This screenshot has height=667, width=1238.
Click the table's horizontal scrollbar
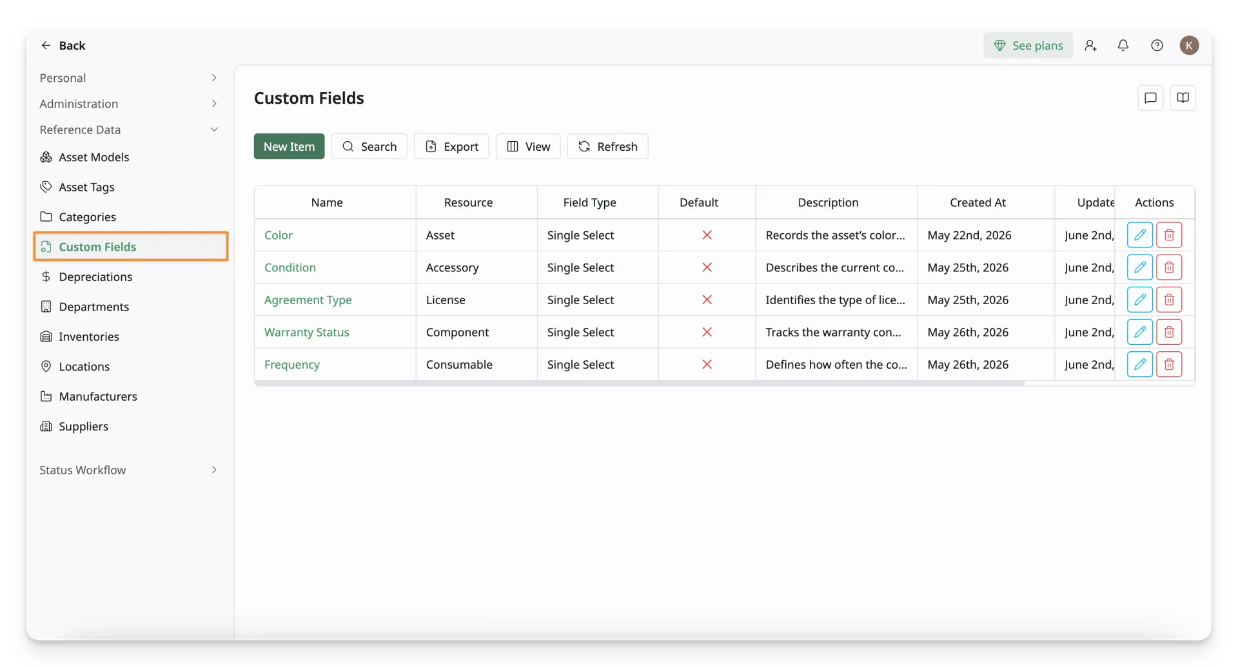[640, 383]
